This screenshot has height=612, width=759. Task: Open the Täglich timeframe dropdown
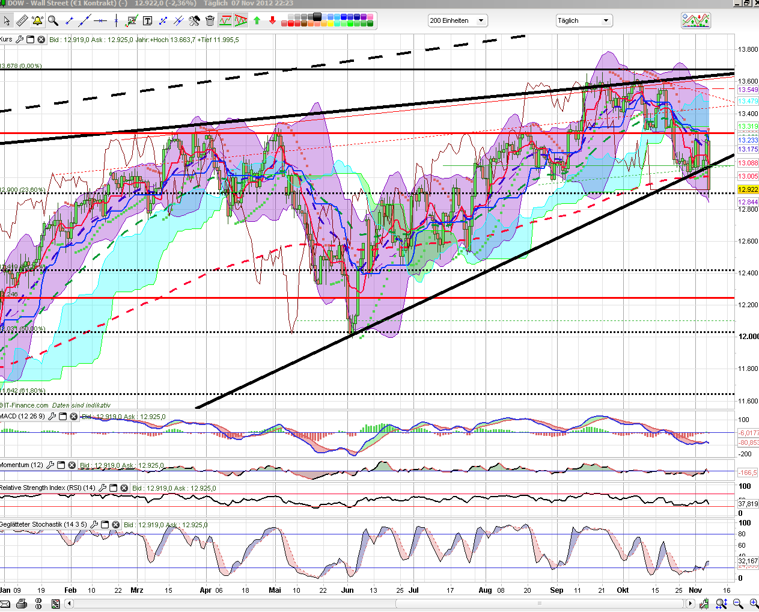pyautogui.click(x=584, y=20)
